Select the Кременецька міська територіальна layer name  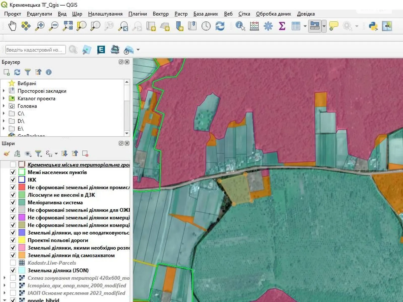tap(79, 165)
